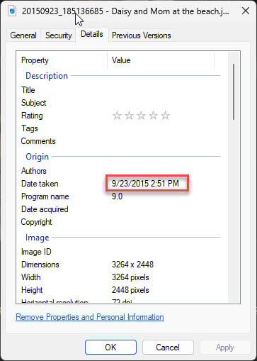Image resolution: width=257 pixels, height=361 pixels.
Task: Click the Width label
Action: tap(31, 277)
